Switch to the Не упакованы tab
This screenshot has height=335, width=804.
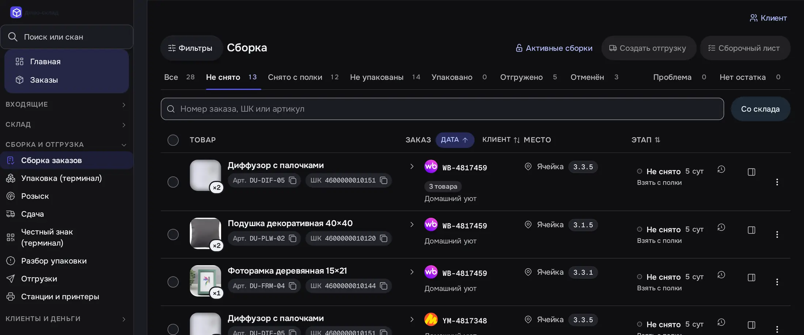(385, 77)
